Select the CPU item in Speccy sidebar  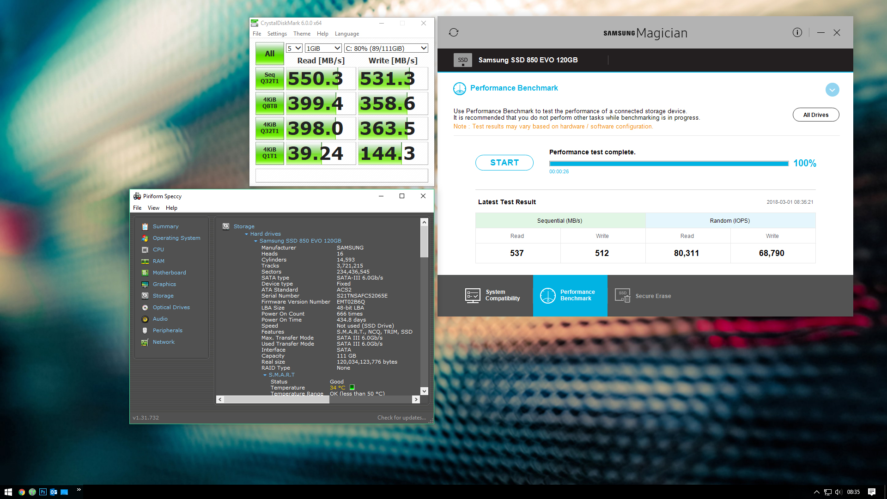click(x=158, y=249)
